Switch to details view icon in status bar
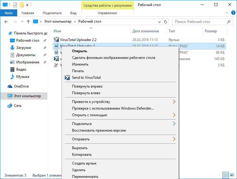 click(226, 175)
